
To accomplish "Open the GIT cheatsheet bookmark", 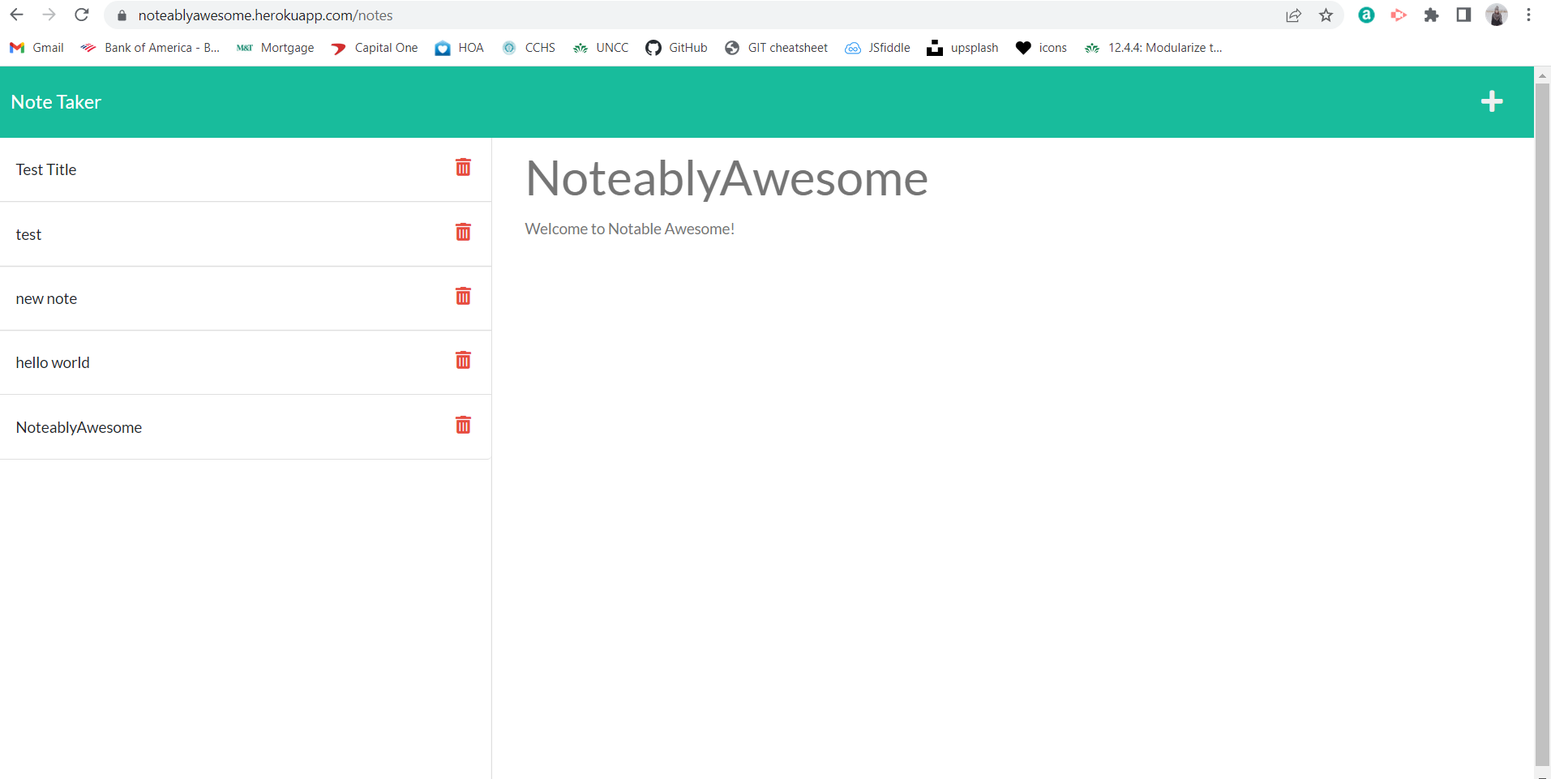I will click(x=776, y=48).
